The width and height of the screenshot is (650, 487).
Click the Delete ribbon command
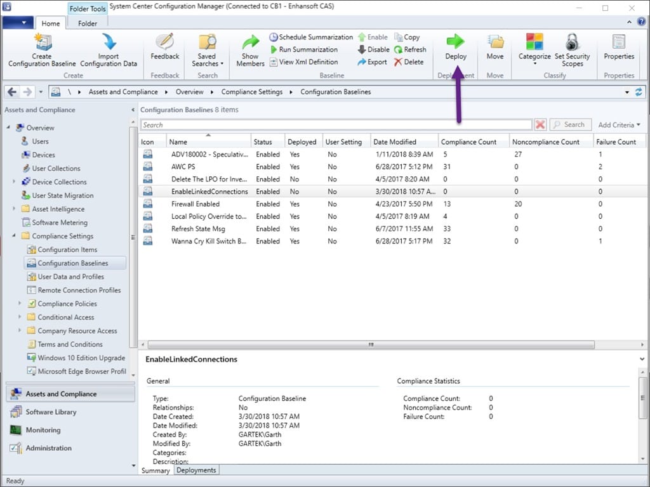(409, 62)
